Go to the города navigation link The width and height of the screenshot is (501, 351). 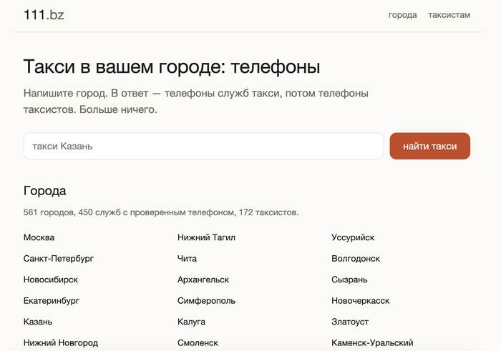point(402,15)
